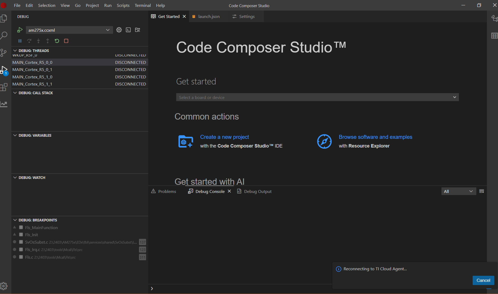The width and height of the screenshot is (498, 294).
Task: Close the Debug Console tab
Action: tap(229, 191)
